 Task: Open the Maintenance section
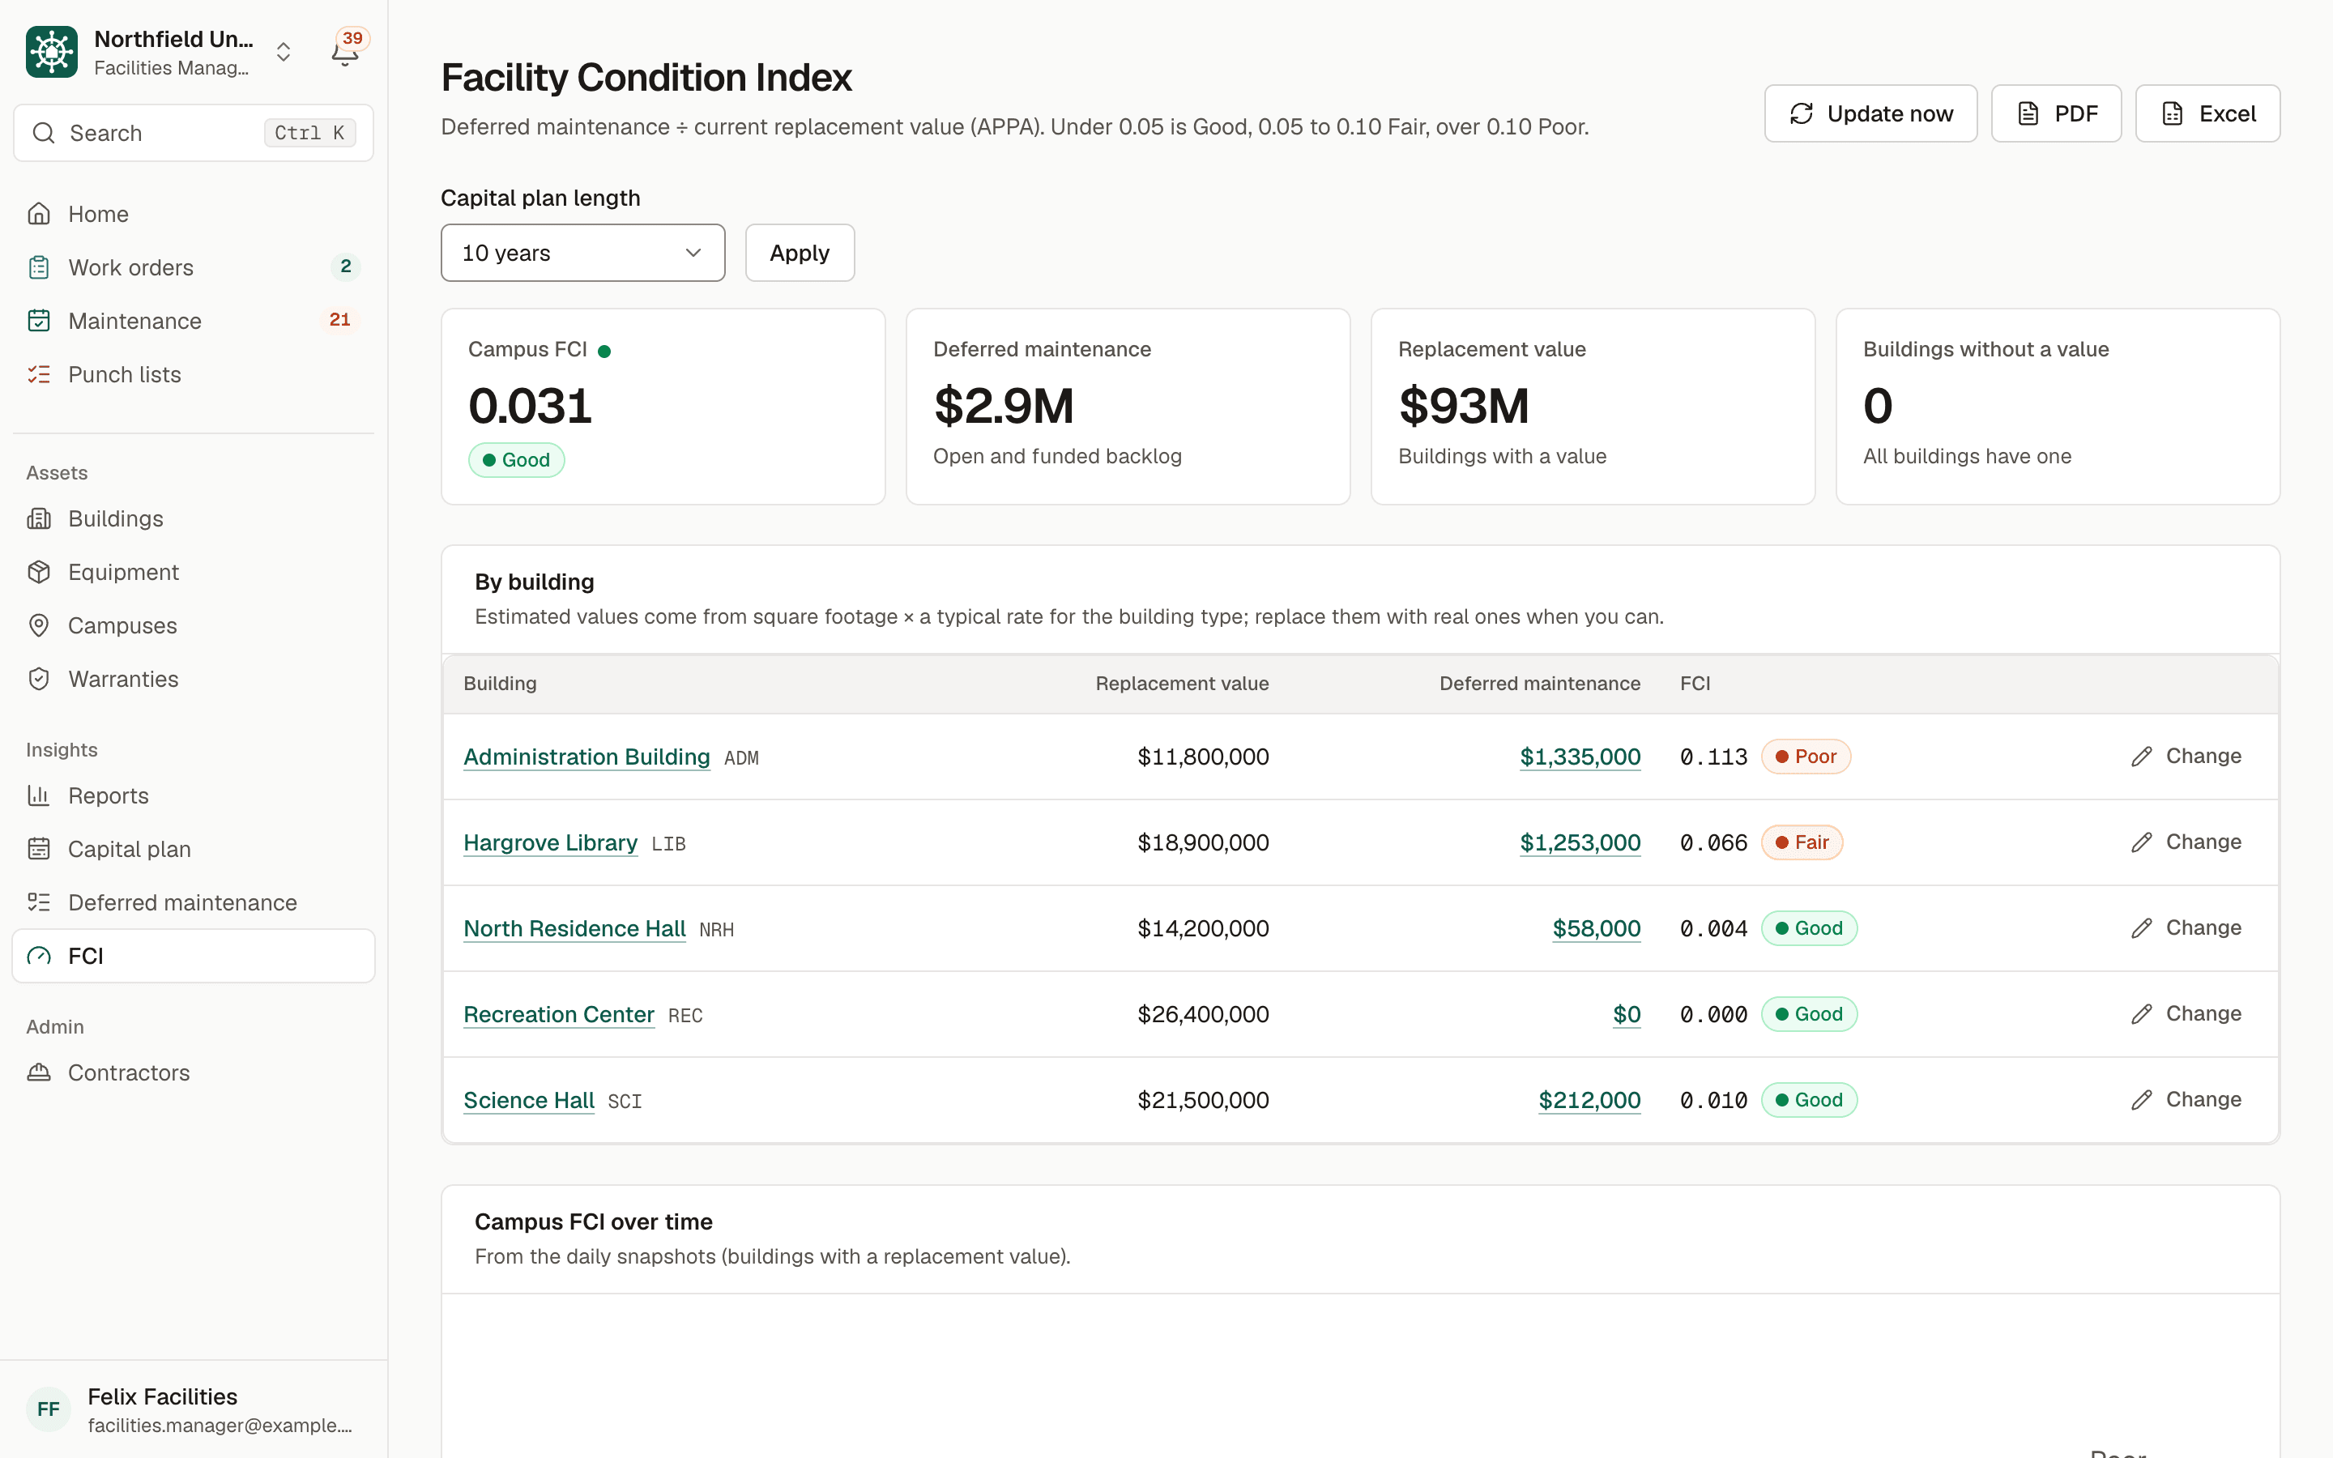tap(194, 321)
